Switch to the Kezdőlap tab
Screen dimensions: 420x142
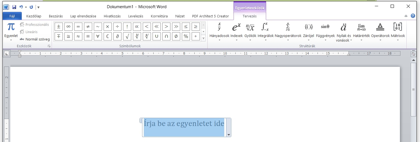point(34,16)
